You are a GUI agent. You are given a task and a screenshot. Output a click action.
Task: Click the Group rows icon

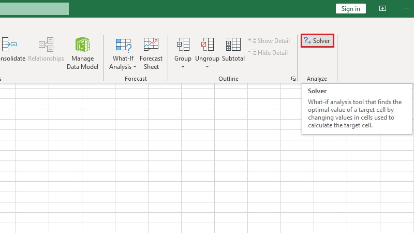[x=183, y=45]
